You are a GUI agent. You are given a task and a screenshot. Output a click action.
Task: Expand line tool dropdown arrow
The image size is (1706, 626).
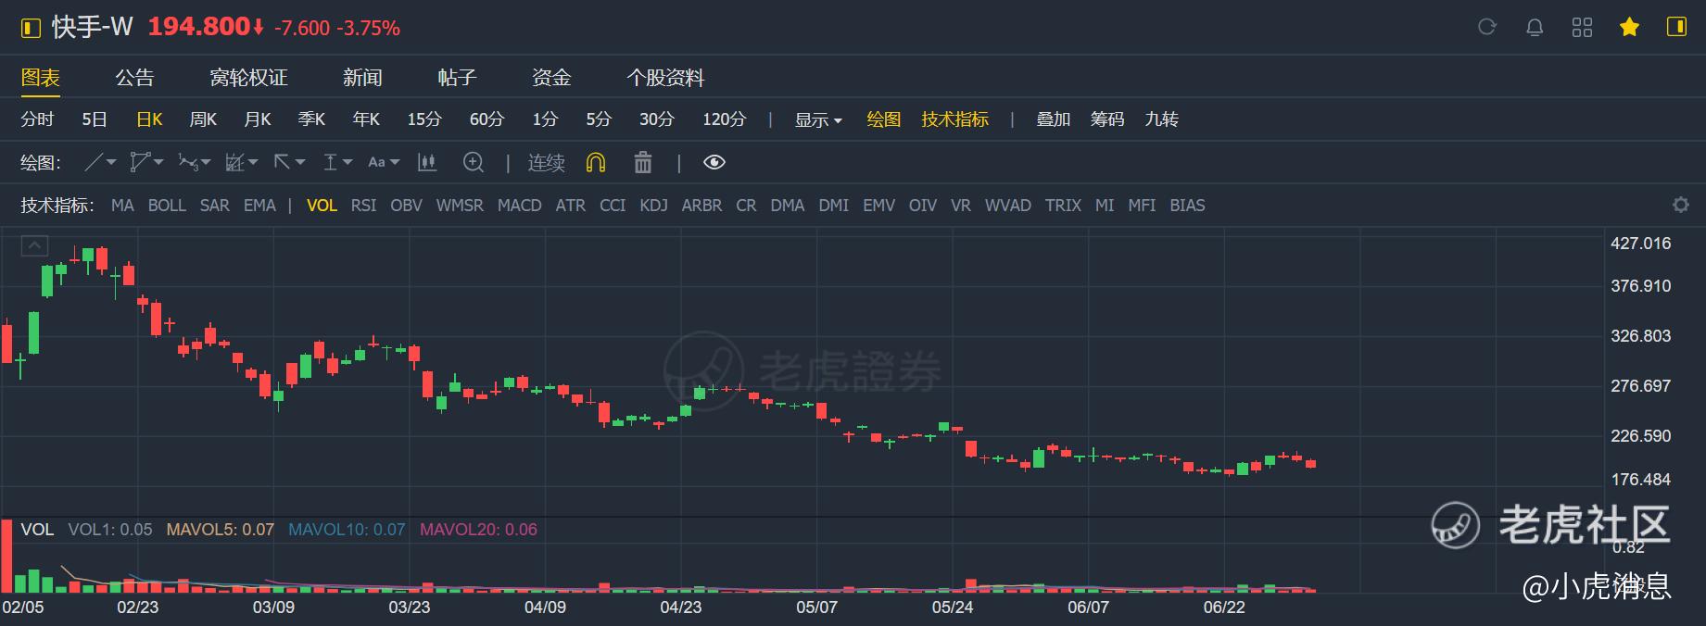pyautogui.click(x=112, y=162)
